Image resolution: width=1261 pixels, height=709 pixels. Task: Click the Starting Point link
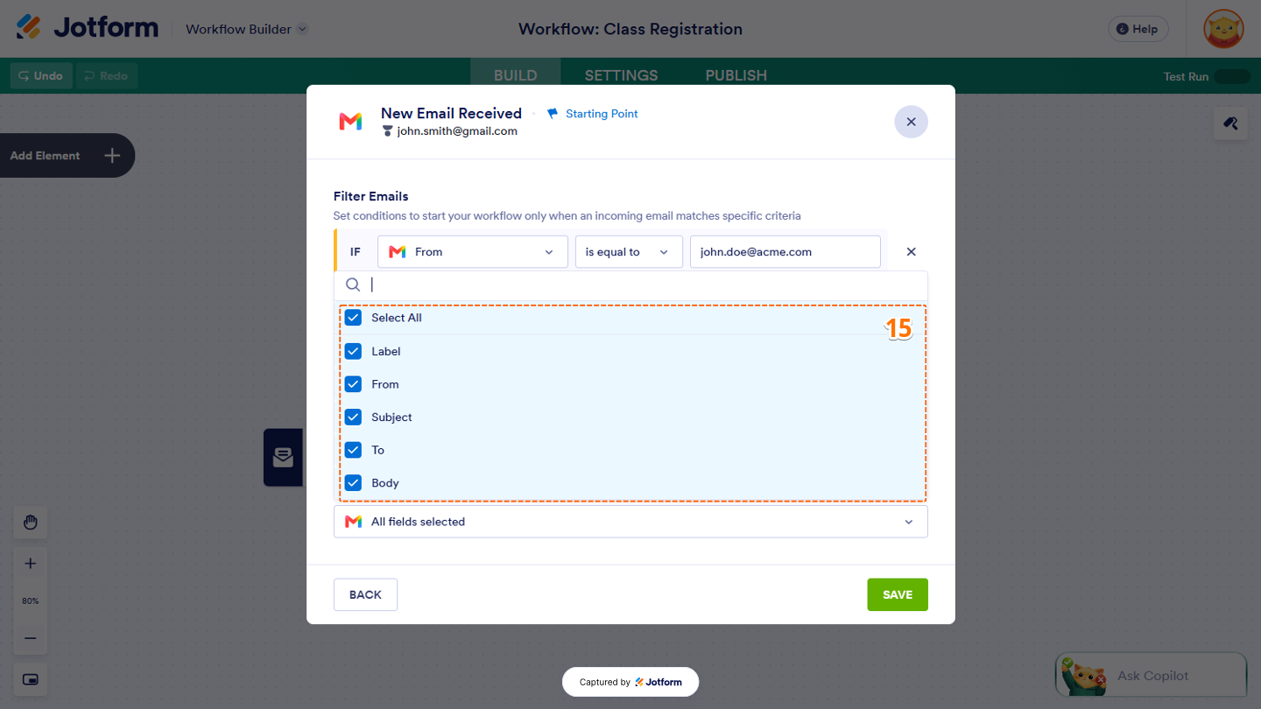point(593,114)
